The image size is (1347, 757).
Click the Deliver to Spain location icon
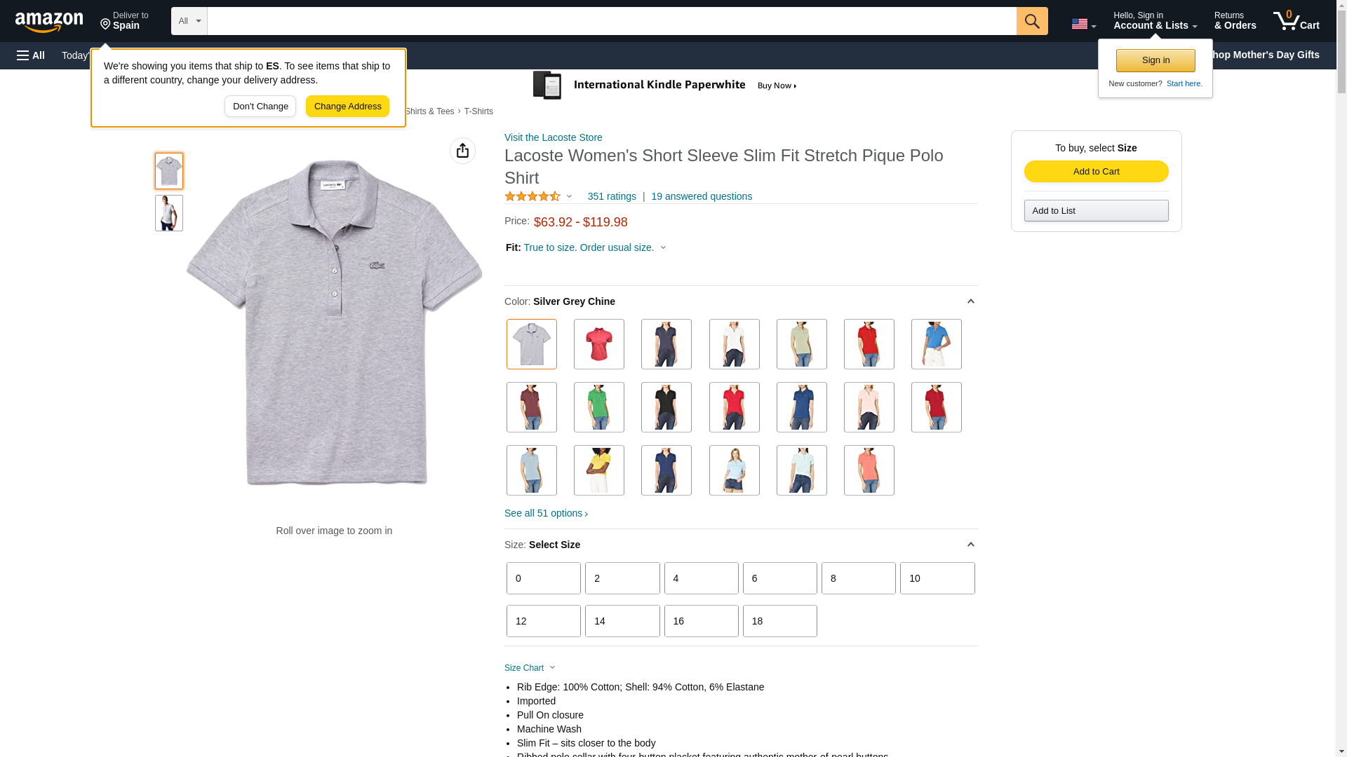105,25
